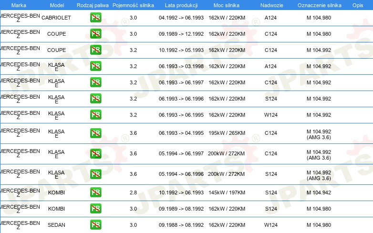373x233 pixels.
Task: Click fuel icon in the 05.1994 -> 06.1996 row
Action: coord(95,174)
